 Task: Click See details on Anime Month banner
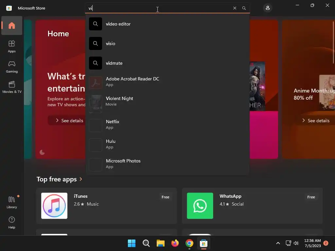[x=316, y=121]
